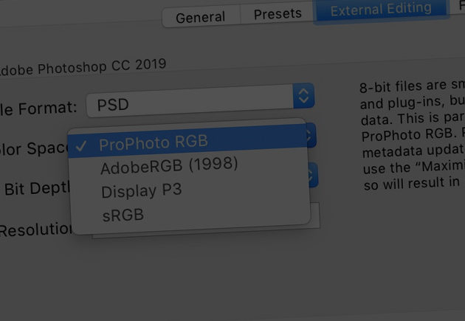Choose ProPhoto RGB color space
The image size is (465, 321).
pos(187,142)
